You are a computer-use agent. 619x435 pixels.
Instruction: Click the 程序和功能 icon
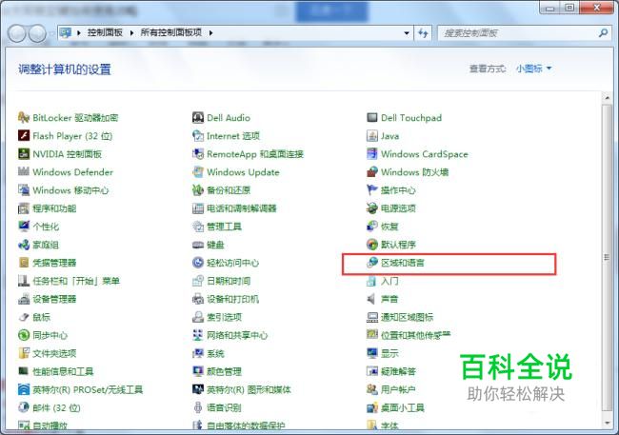[24, 208]
